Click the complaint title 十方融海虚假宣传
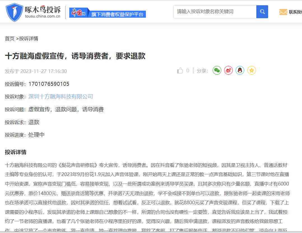Image resolution: width=302 pixels, height=233 pixels. pos(75,56)
